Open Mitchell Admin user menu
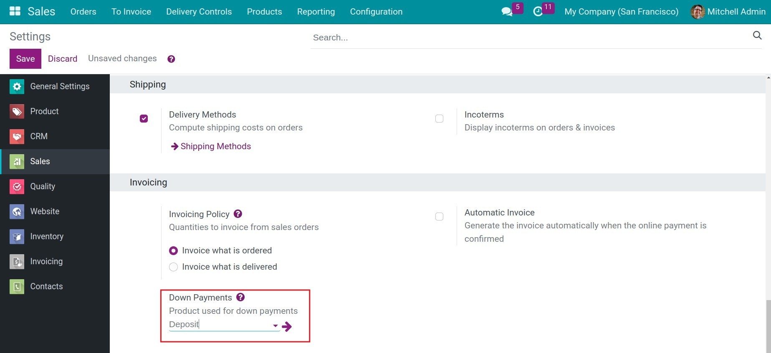The image size is (771, 353). [x=728, y=12]
